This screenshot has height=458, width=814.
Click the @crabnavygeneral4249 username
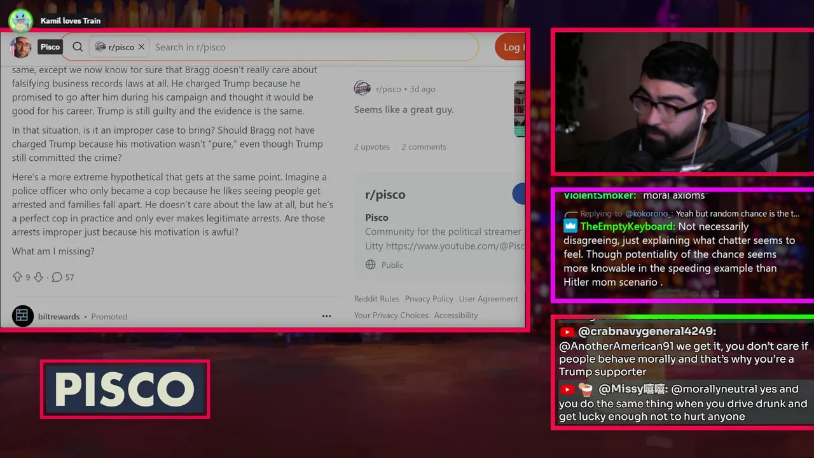647,332
